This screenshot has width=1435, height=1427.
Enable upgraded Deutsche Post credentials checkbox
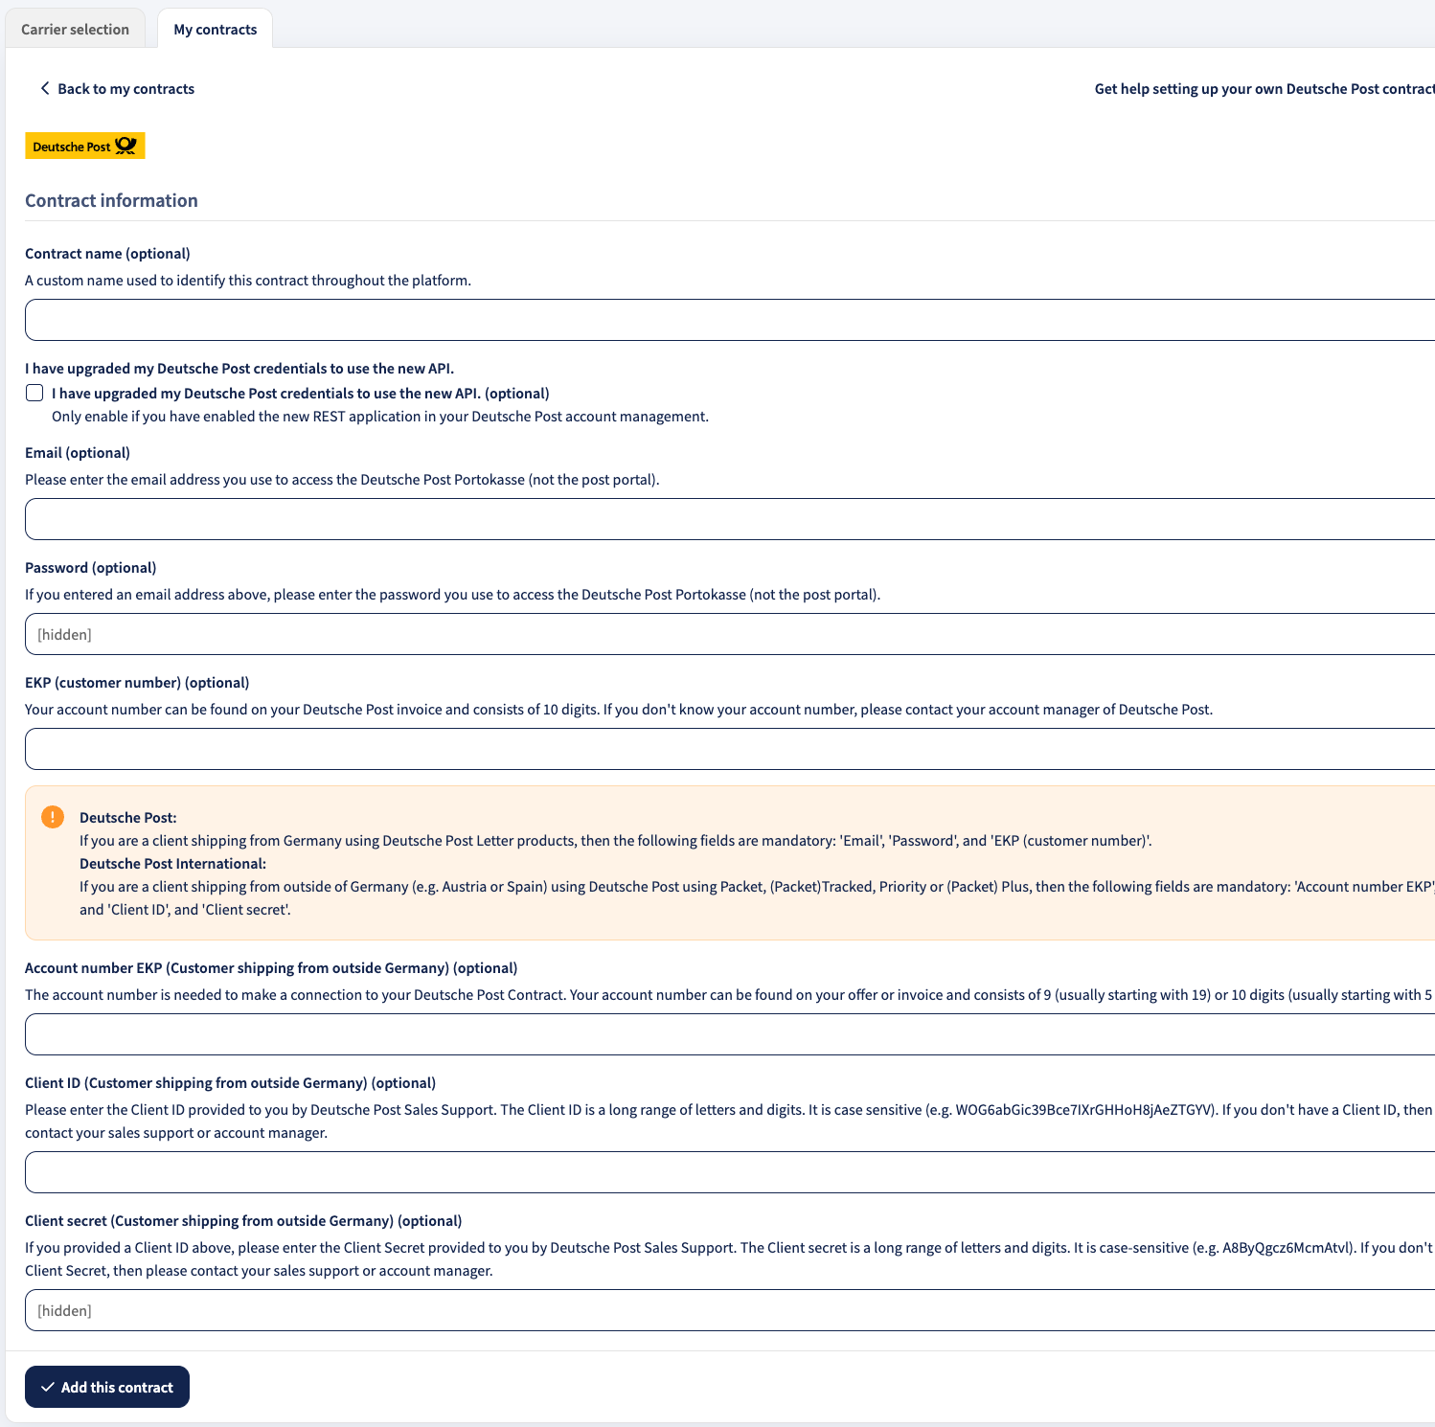(x=34, y=393)
